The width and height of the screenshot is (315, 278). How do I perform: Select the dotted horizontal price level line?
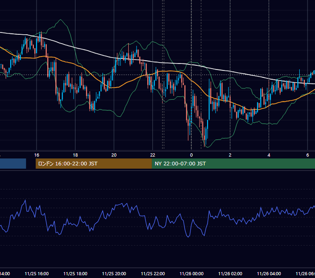[157, 75]
